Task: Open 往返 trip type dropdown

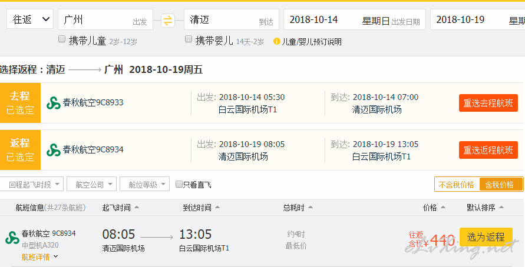Action: tap(30, 19)
